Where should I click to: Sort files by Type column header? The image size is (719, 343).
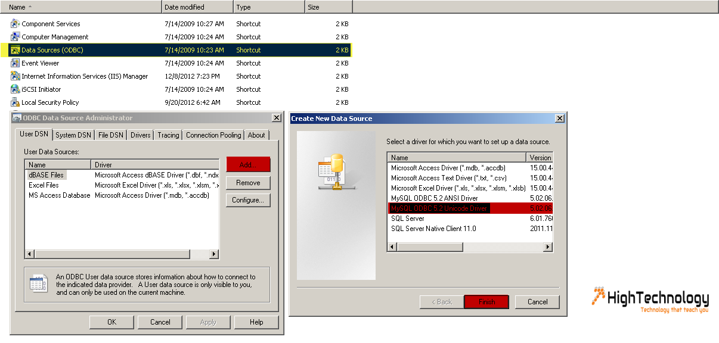point(269,7)
